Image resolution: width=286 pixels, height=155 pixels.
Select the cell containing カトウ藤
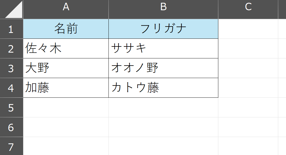(163, 88)
